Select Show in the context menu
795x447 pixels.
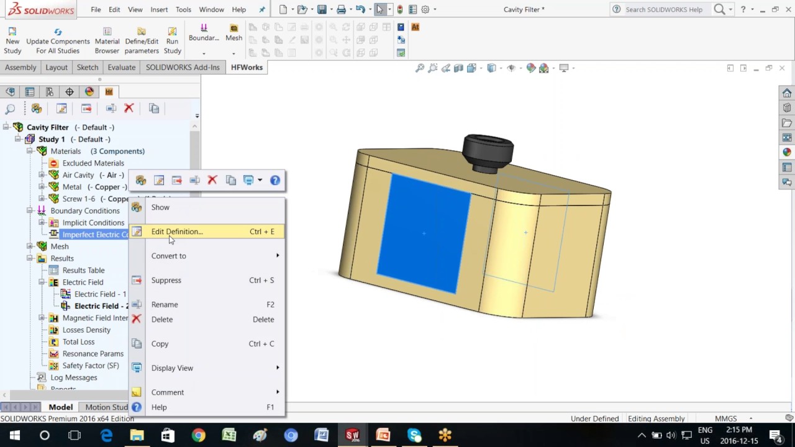(207, 207)
